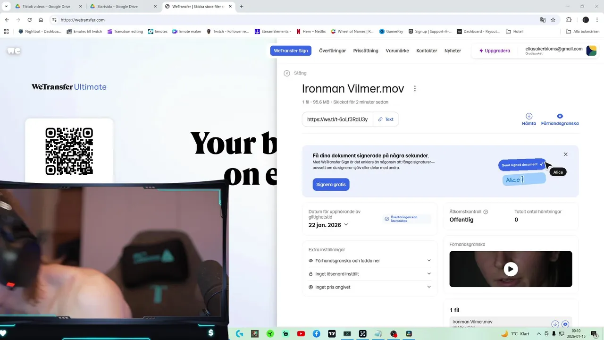Open TradingView from the taskbar
Image resolution: width=604 pixels, height=340 pixels.
(332, 334)
